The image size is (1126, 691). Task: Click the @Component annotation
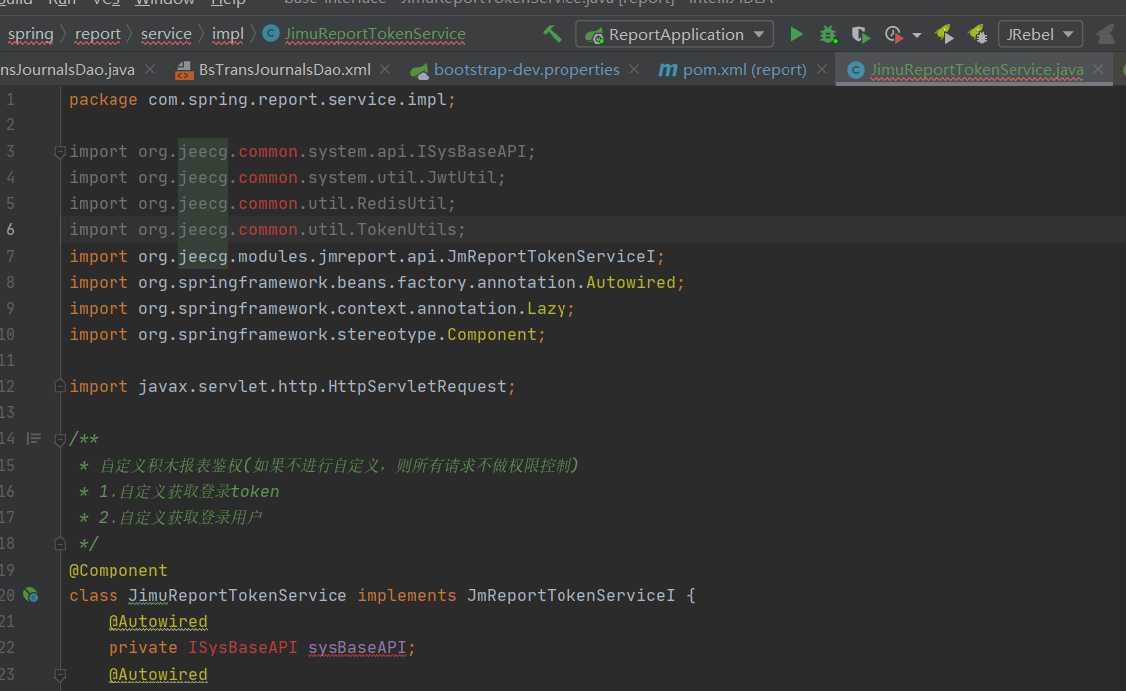point(117,570)
